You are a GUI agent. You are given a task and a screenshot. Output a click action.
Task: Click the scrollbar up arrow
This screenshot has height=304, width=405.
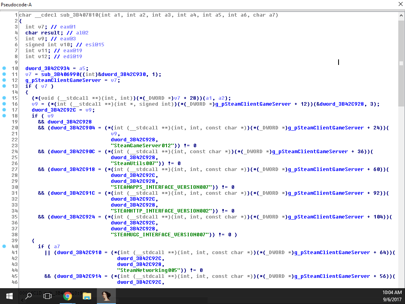click(x=401, y=15)
